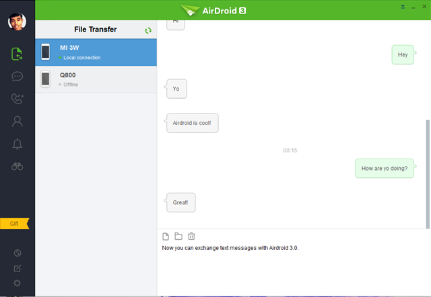Viewport: 431px width, 297px height.
Task: Select the offline Q800 device
Action: 96,79
